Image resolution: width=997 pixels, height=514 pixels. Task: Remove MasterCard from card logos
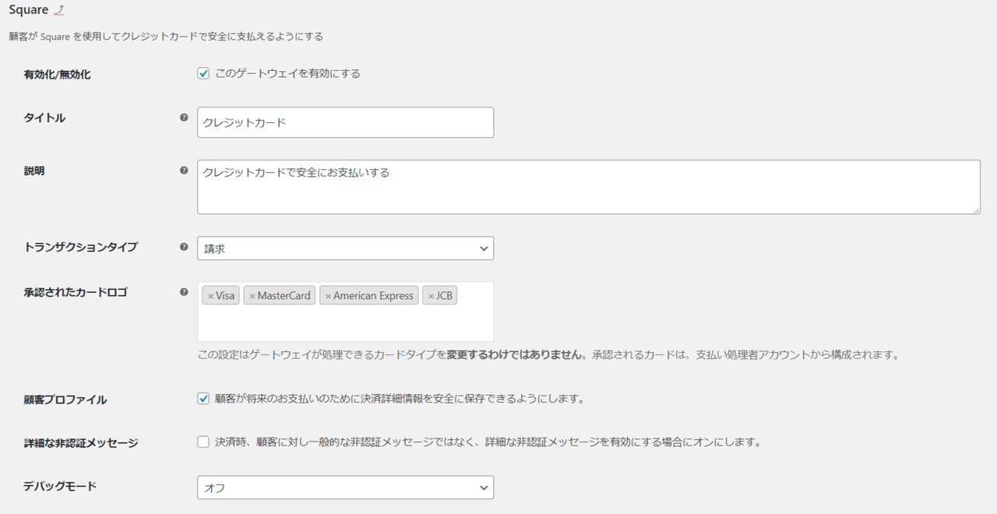point(252,296)
